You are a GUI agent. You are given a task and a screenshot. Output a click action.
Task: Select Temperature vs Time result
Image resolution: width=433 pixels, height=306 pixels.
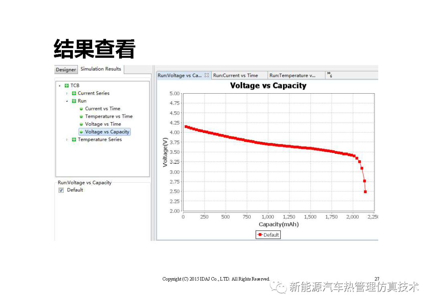click(109, 116)
